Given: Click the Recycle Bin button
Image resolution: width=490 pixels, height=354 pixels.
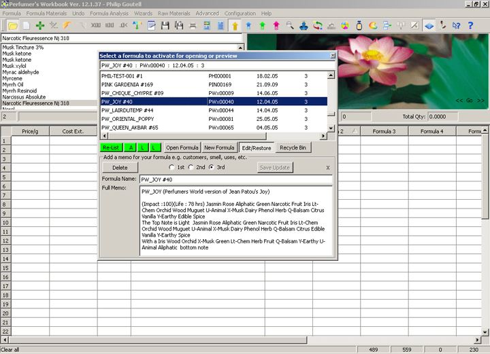Looking at the screenshot, I should point(293,147).
